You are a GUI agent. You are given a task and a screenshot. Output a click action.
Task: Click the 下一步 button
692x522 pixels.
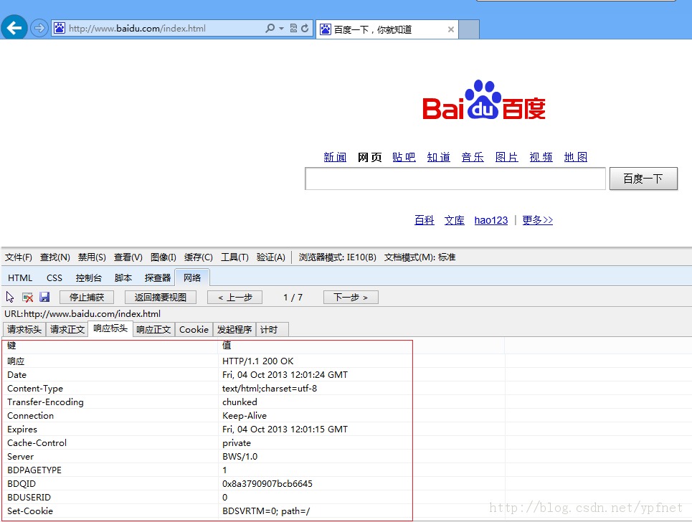pyautogui.click(x=351, y=298)
